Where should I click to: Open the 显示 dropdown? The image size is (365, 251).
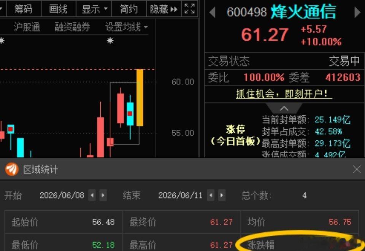94,9
